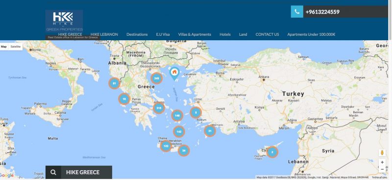392x180 pixels.
Task: Open Street View pegman icon
Action: [382, 153]
